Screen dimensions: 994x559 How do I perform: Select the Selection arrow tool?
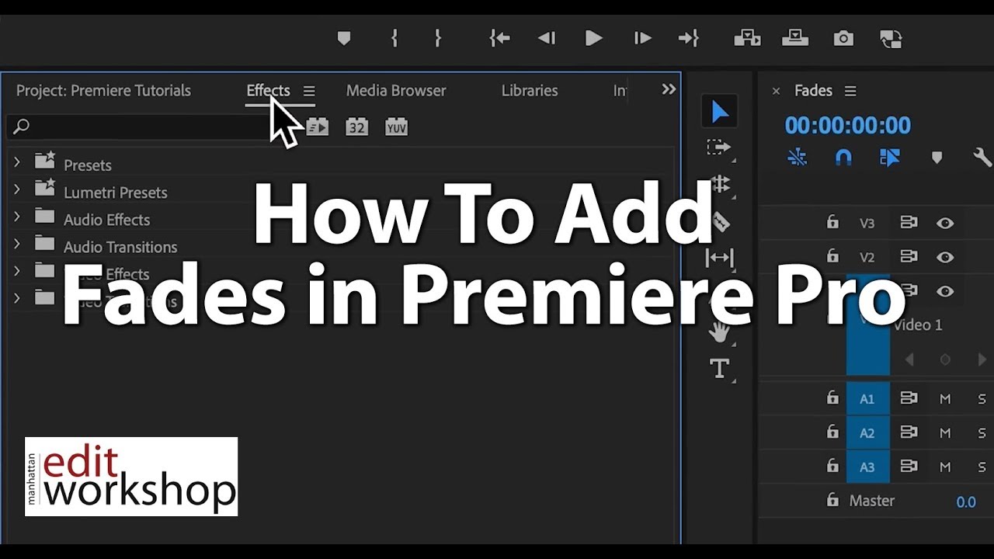point(720,112)
